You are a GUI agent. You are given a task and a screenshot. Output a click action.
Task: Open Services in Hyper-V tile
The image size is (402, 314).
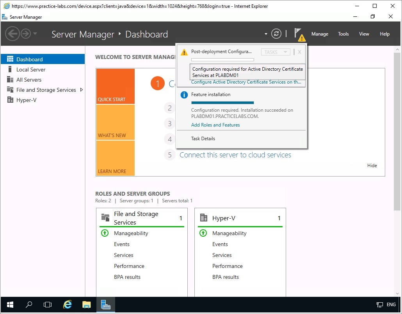(222, 255)
